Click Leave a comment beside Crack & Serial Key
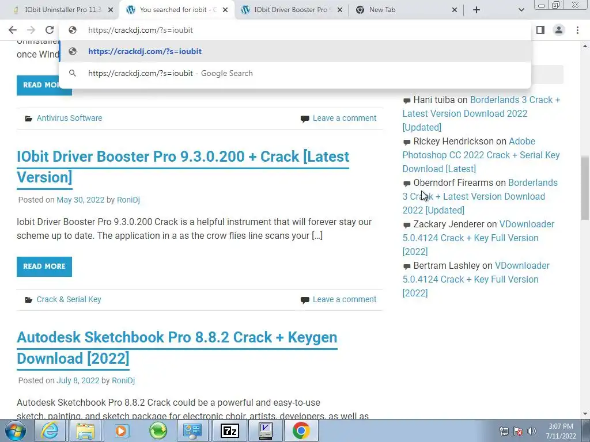 point(345,299)
